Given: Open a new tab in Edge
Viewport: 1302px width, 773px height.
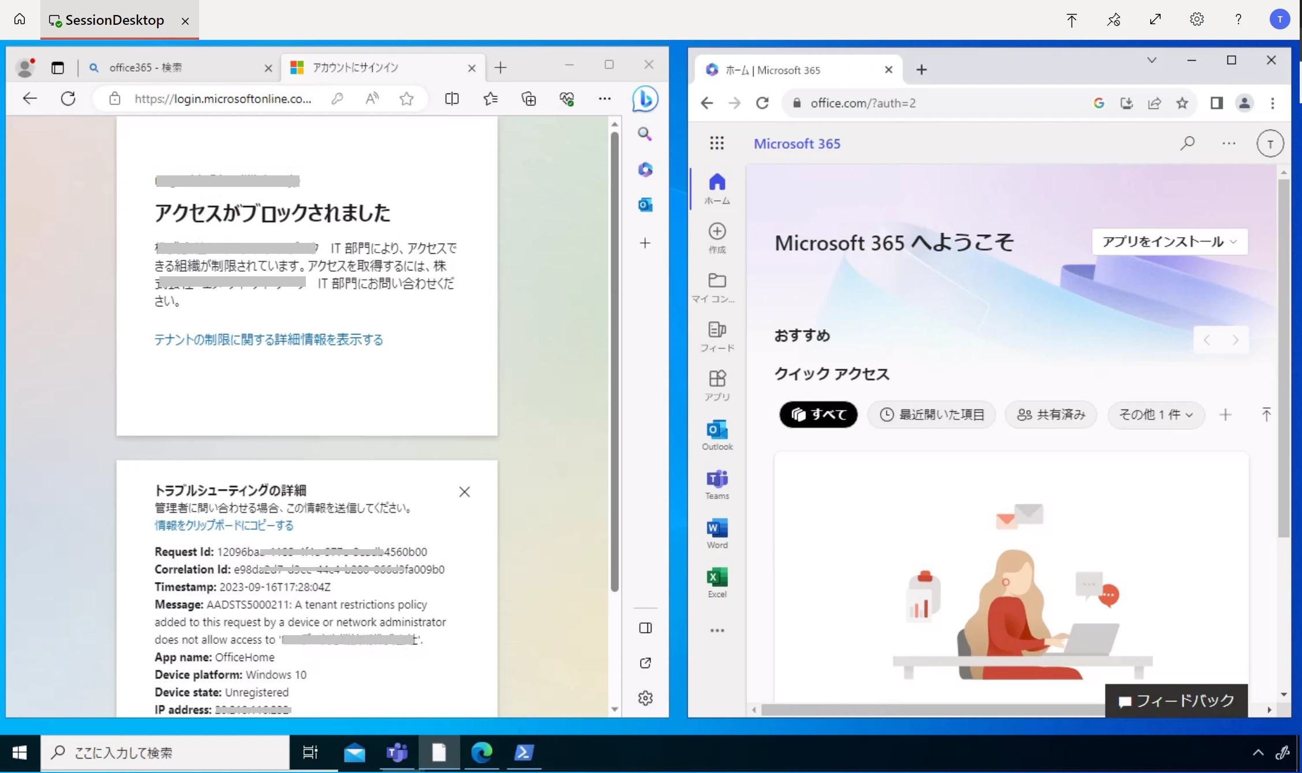Looking at the screenshot, I should click(x=500, y=67).
